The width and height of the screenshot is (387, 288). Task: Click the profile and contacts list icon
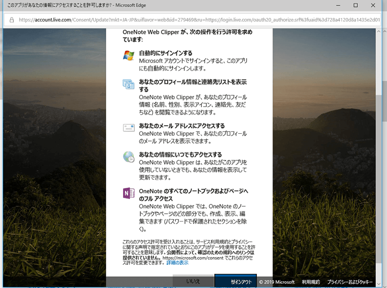[129, 84]
